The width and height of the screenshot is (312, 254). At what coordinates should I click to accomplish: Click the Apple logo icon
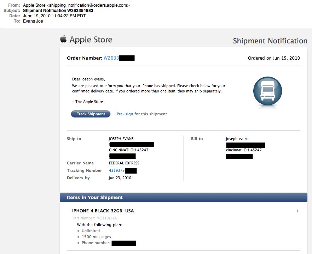click(63, 39)
